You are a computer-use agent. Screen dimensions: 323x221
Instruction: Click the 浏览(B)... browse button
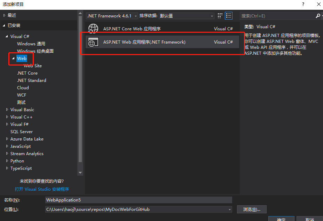[252, 209]
